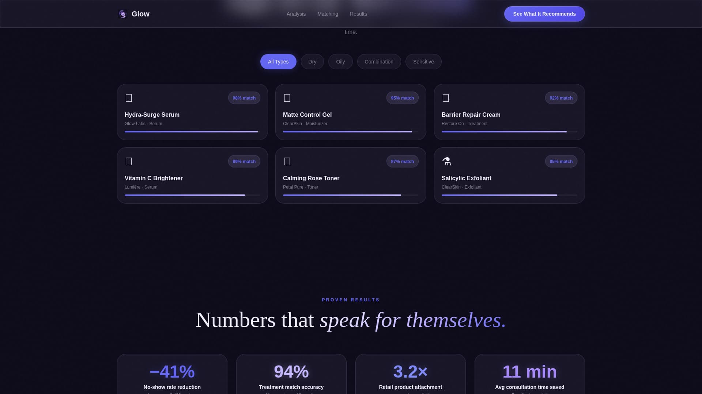
Task: Select the All Types filter
Action: tap(278, 62)
